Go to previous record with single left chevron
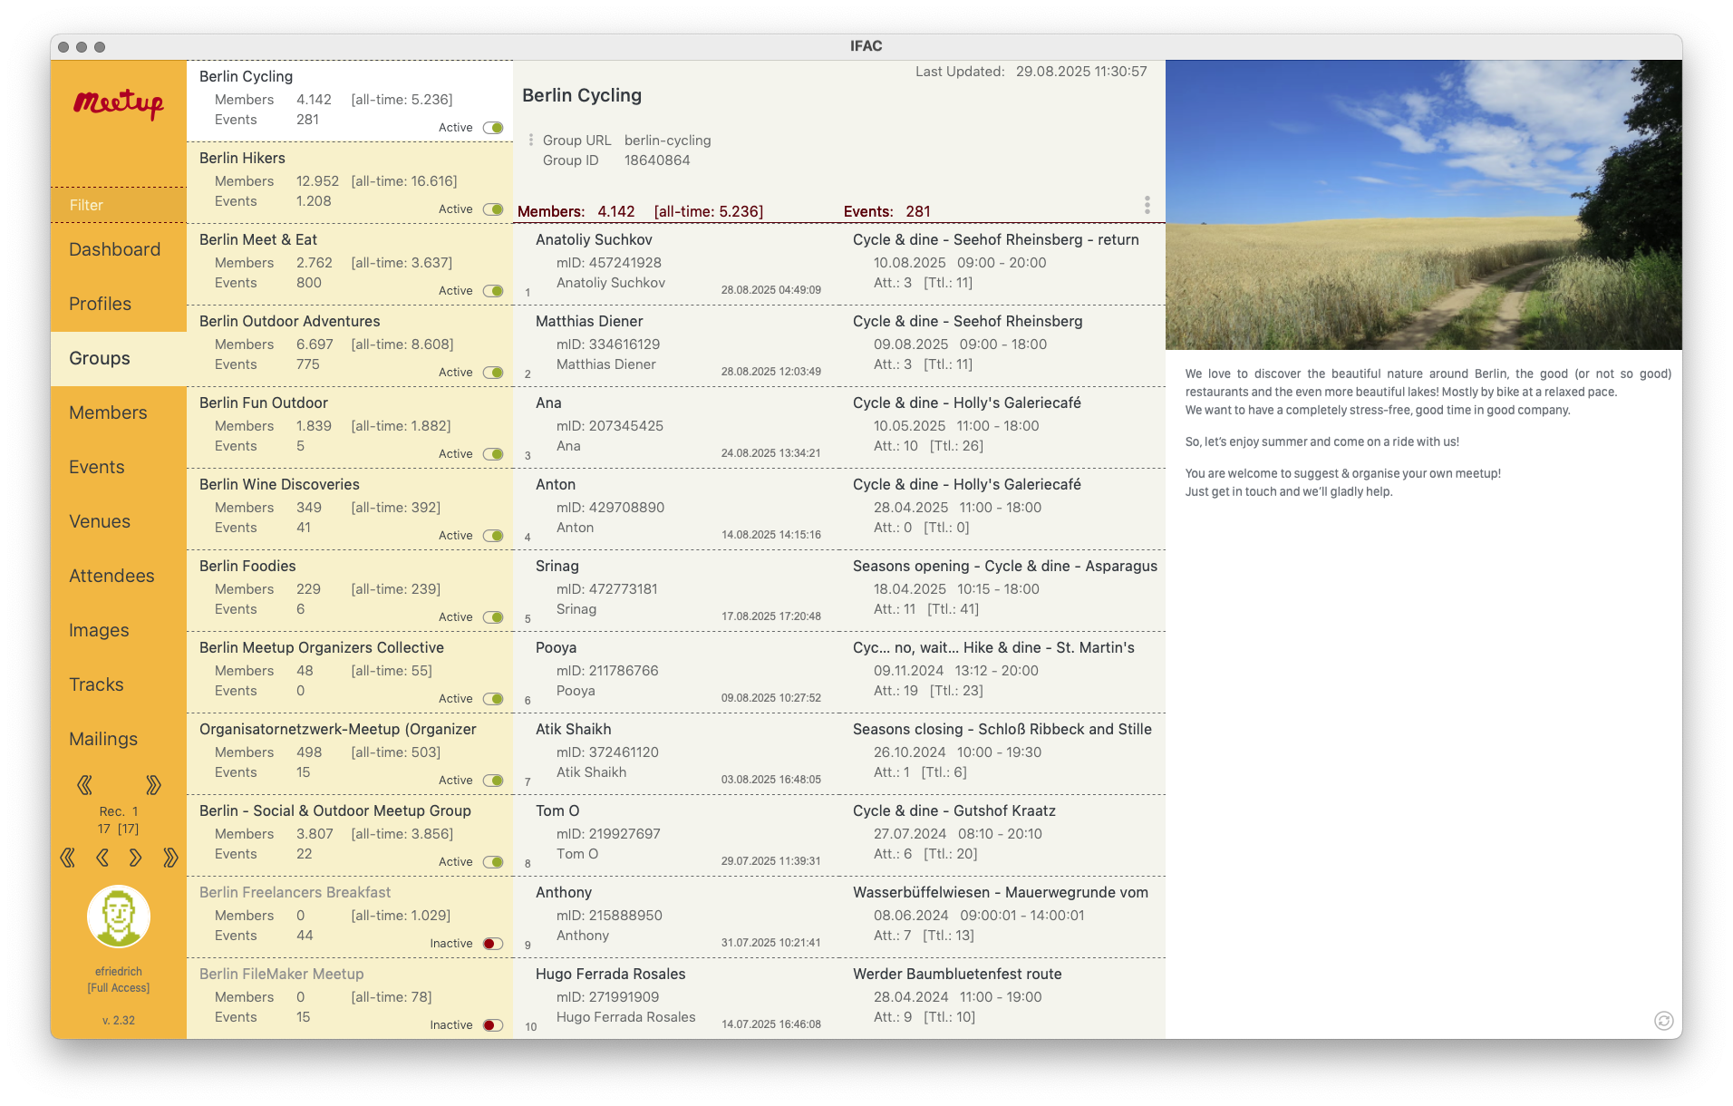The height and width of the screenshot is (1106, 1733). click(x=102, y=858)
